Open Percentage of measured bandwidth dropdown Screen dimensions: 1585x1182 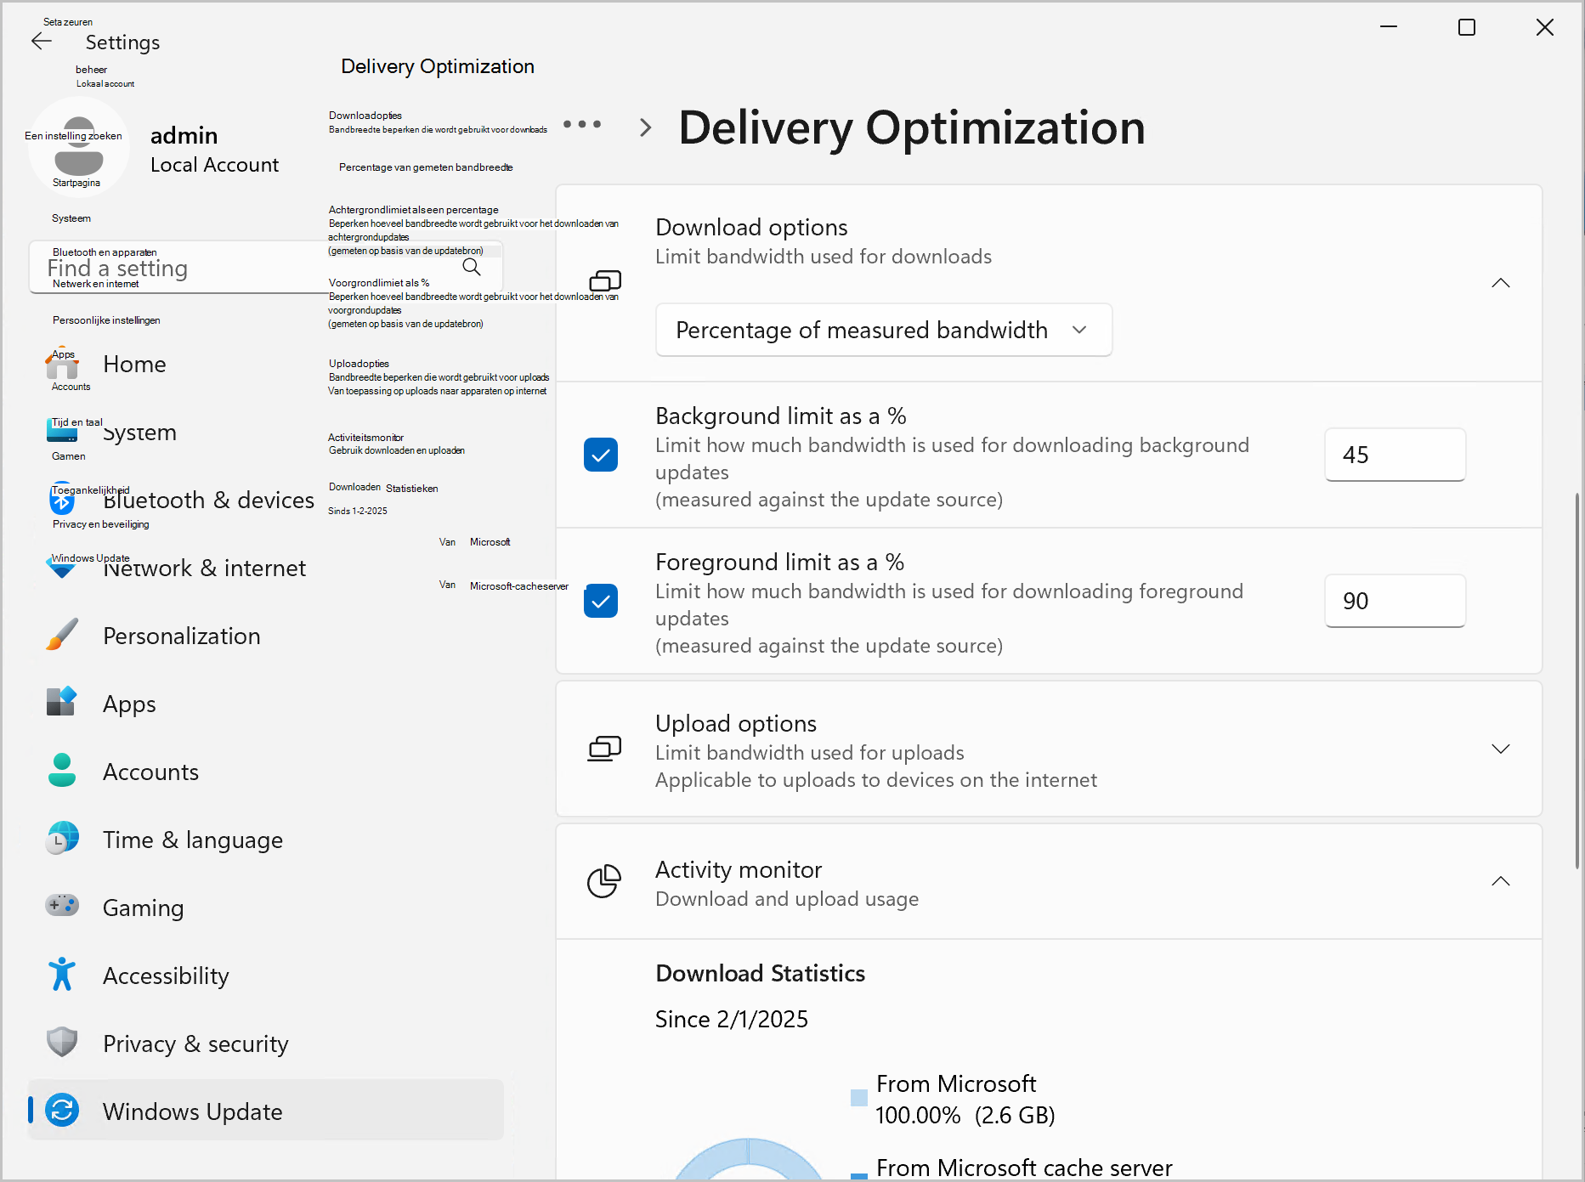(x=884, y=330)
